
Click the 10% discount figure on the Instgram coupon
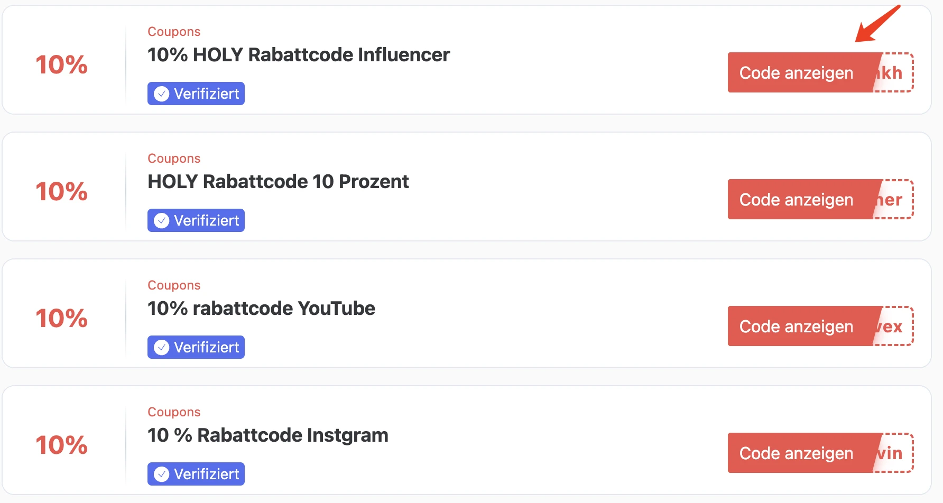tap(61, 445)
